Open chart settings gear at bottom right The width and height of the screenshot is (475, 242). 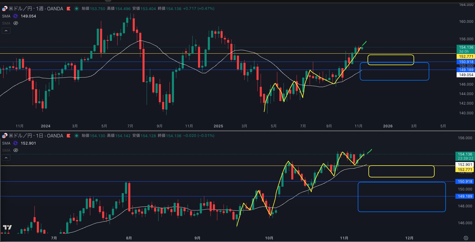click(466, 238)
